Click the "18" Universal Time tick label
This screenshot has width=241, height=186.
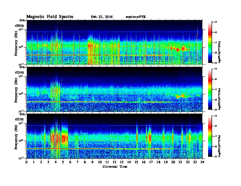pyautogui.click(x=158, y=162)
